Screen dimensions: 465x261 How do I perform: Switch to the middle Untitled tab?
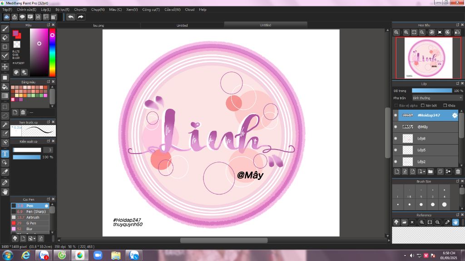(x=182, y=25)
